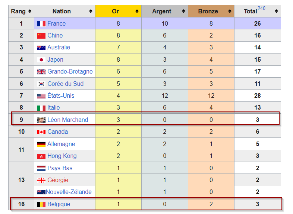Sort the Argent column header
This screenshot has width=293, height=214.
click(x=183, y=11)
